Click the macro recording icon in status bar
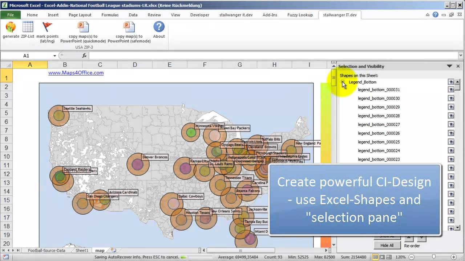465x261 pixels. pos(5,257)
